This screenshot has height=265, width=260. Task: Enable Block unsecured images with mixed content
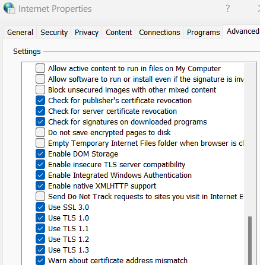[40, 90]
